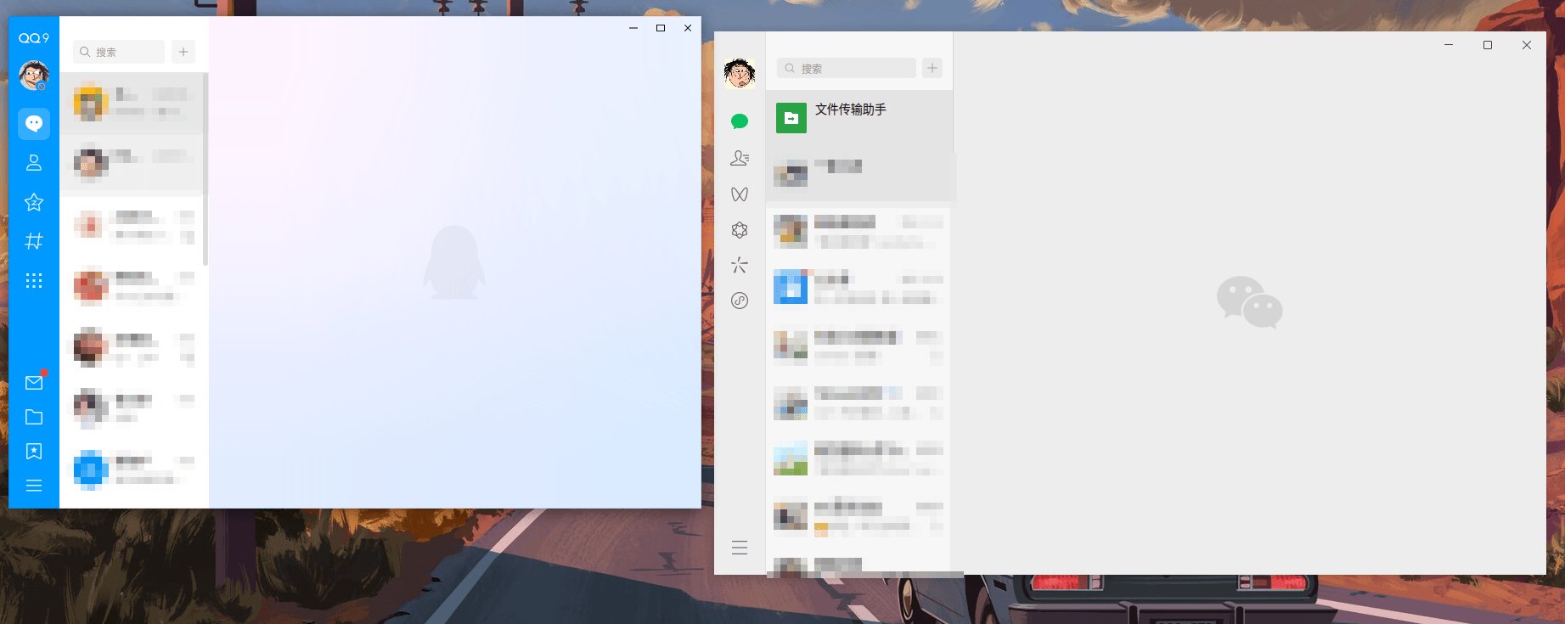This screenshot has width=1565, height=624.
Task: Click the QQ search box
Action: [x=119, y=52]
